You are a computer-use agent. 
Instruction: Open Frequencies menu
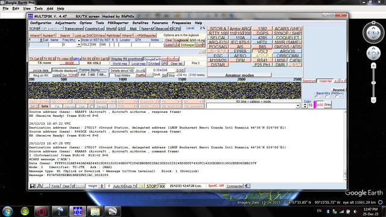coord(181,23)
